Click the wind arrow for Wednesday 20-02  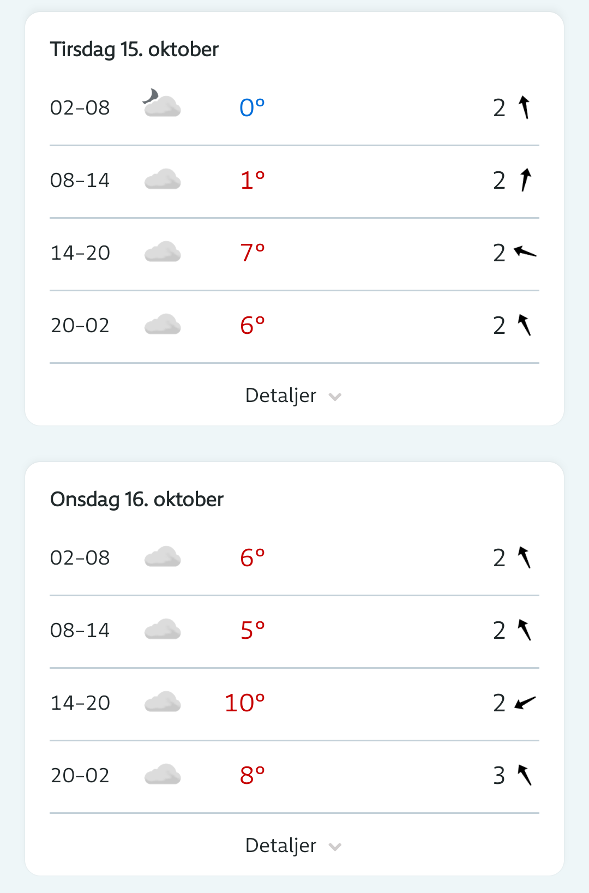524,775
